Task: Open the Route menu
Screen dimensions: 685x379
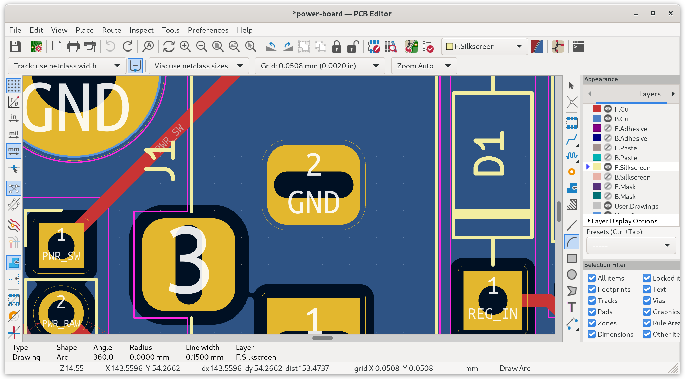Action: tap(112, 30)
